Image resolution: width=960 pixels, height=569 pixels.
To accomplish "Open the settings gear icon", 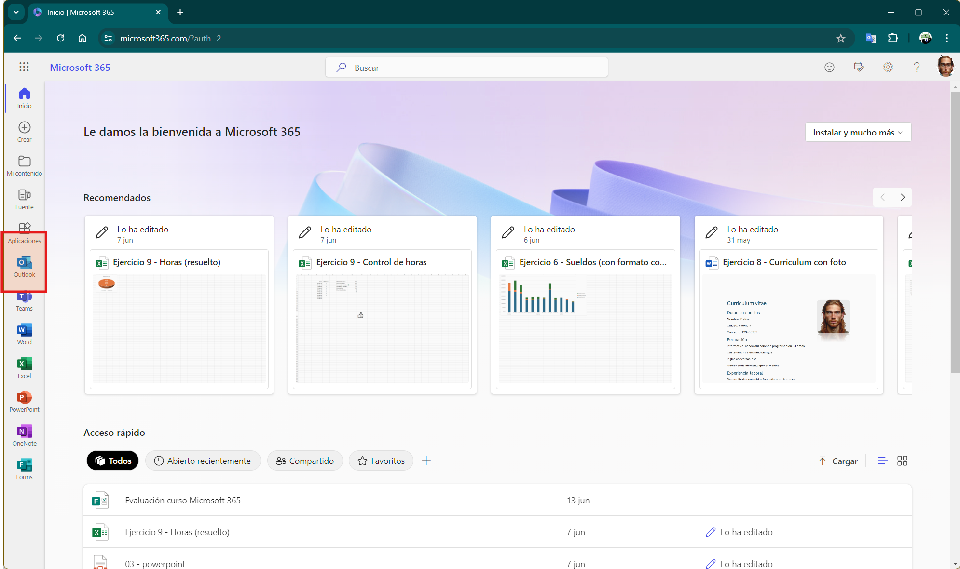I will click(x=888, y=67).
